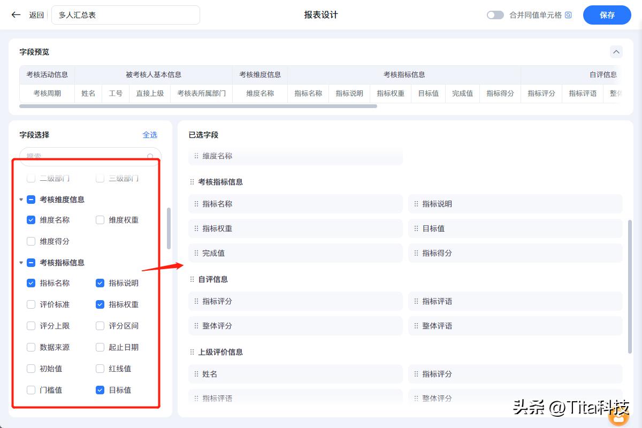
Task: Toggle the 考核维度信息 group checkbox
Action: click(x=31, y=200)
